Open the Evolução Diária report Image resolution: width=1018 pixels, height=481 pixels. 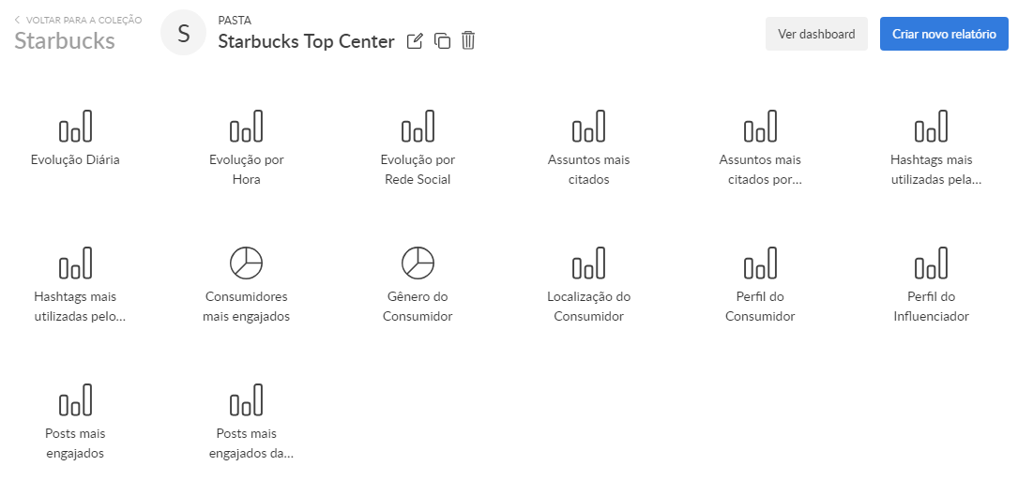75,128
